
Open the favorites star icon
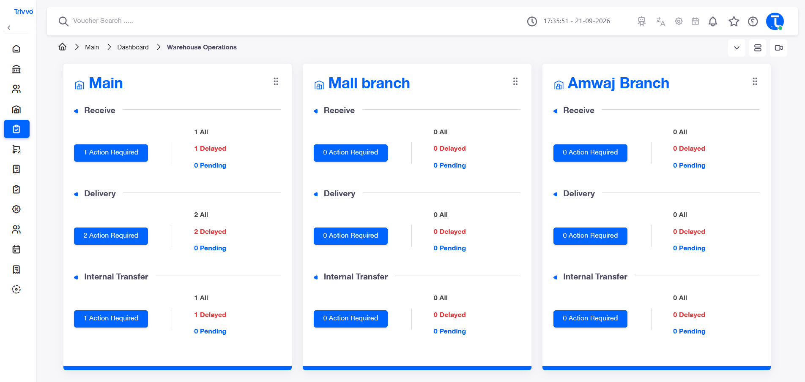tap(734, 21)
